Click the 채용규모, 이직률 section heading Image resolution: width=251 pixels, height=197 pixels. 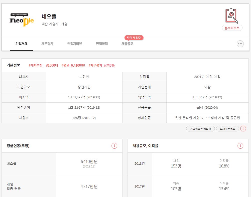coord(145,146)
